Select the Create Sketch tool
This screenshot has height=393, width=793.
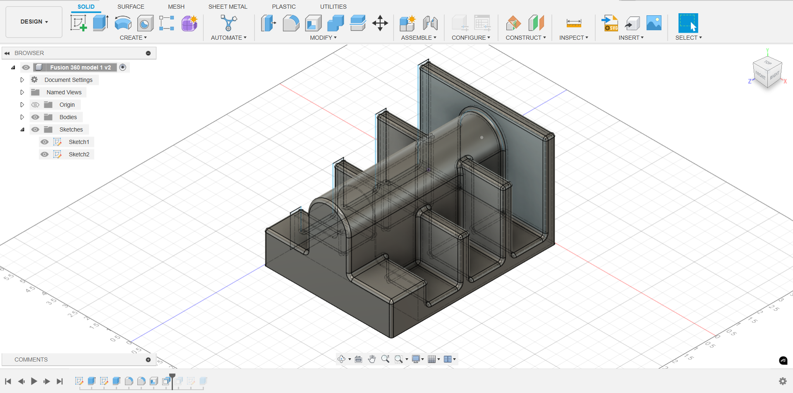(78, 23)
